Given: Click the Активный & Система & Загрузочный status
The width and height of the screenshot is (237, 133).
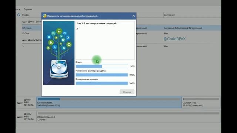Looking at the screenshot, I should coord(183,28).
